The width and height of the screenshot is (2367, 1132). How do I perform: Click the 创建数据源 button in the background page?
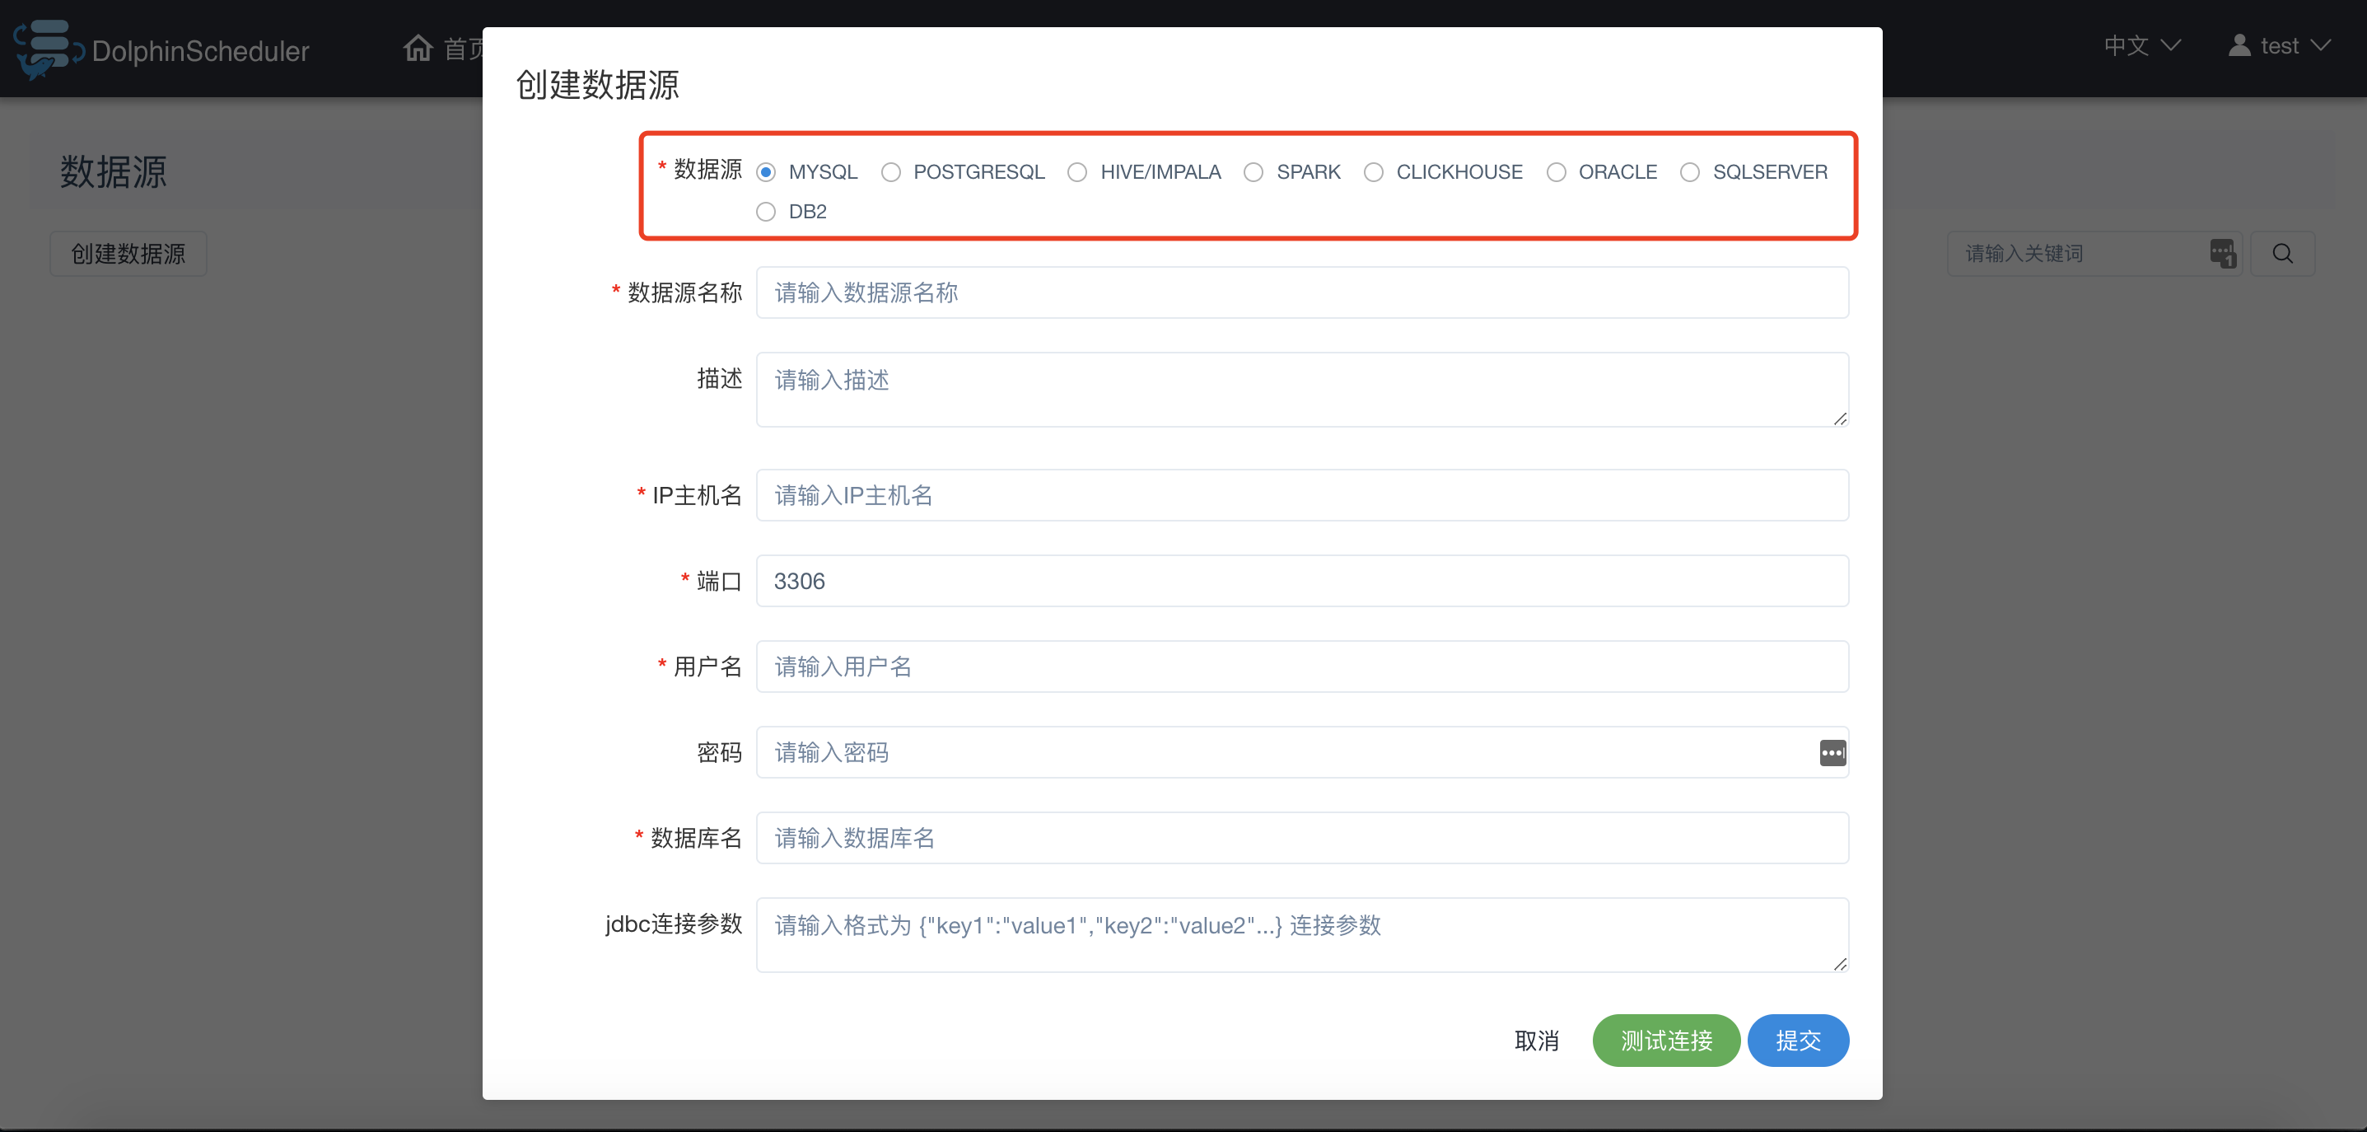pyautogui.click(x=128, y=254)
